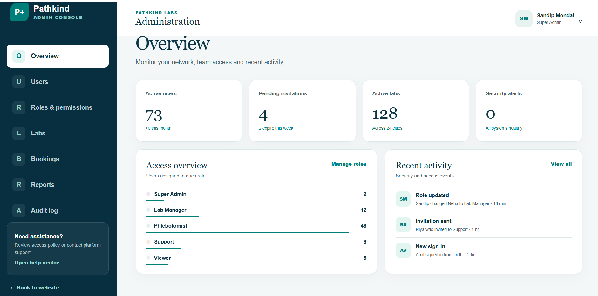Click the Role updated activity entry

click(x=484, y=199)
